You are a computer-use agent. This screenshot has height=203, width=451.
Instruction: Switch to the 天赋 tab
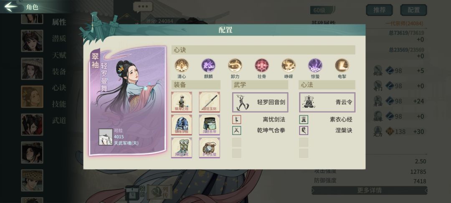(59, 55)
